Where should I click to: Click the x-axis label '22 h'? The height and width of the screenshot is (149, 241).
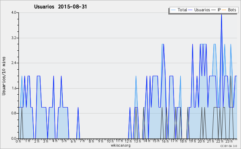point(219,141)
